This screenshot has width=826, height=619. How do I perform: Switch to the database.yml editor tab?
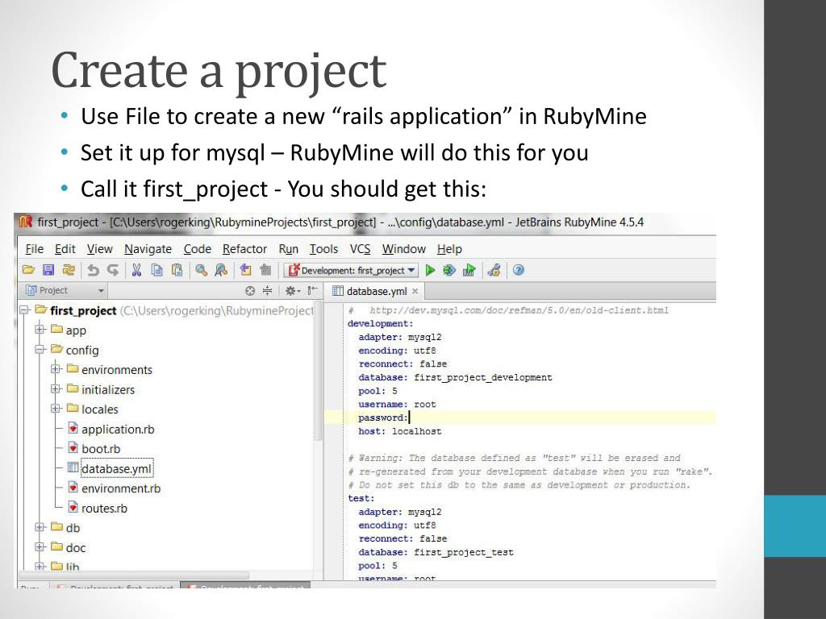click(x=374, y=291)
